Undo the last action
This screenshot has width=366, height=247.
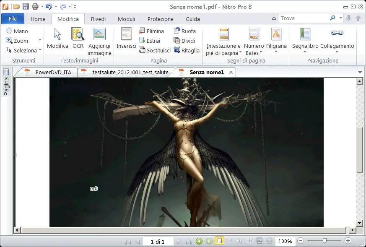49,7
